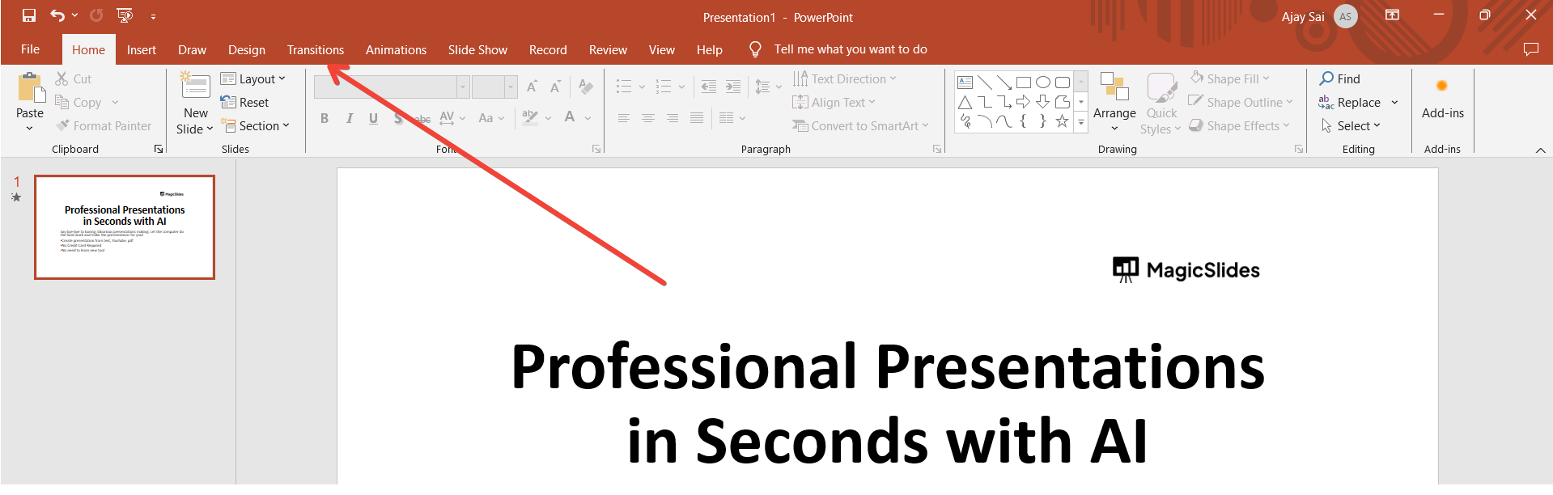Click the Add or Remove Columns icon
This screenshot has height=495, width=1553.
point(726,118)
